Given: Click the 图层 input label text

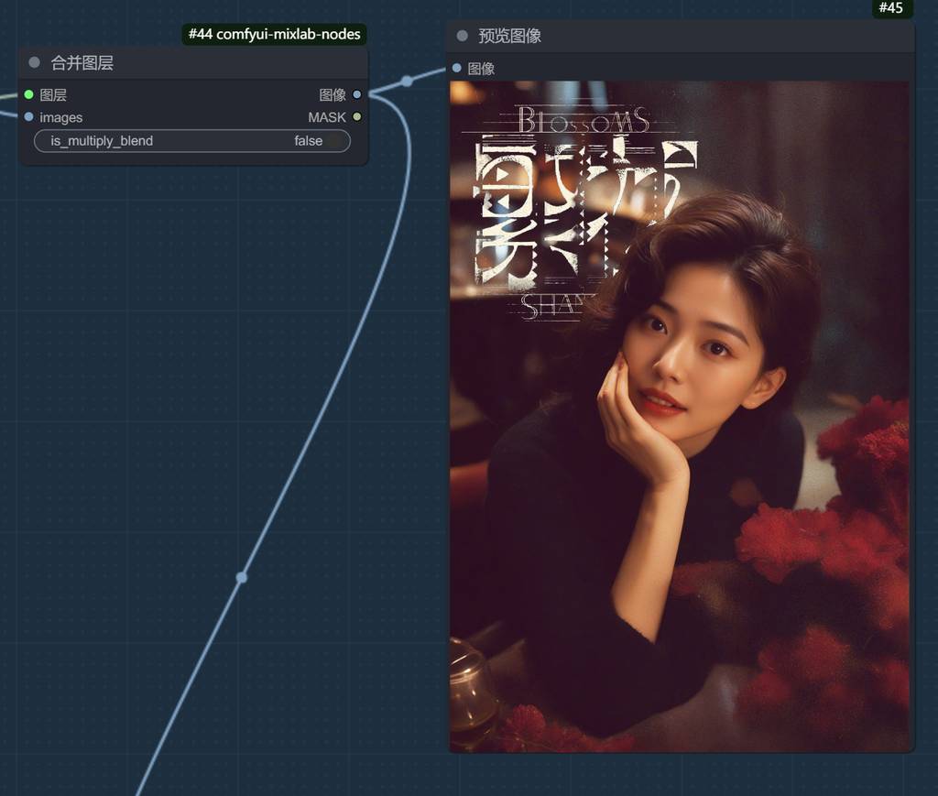Looking at the screenshot, I should tap(53, 94).
